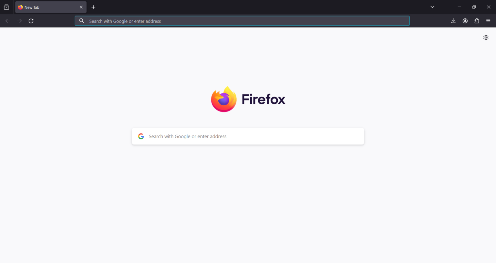This screenshot has height=263, width=496.
Task: Open the Firefox application menu
Action: [488, 21]
